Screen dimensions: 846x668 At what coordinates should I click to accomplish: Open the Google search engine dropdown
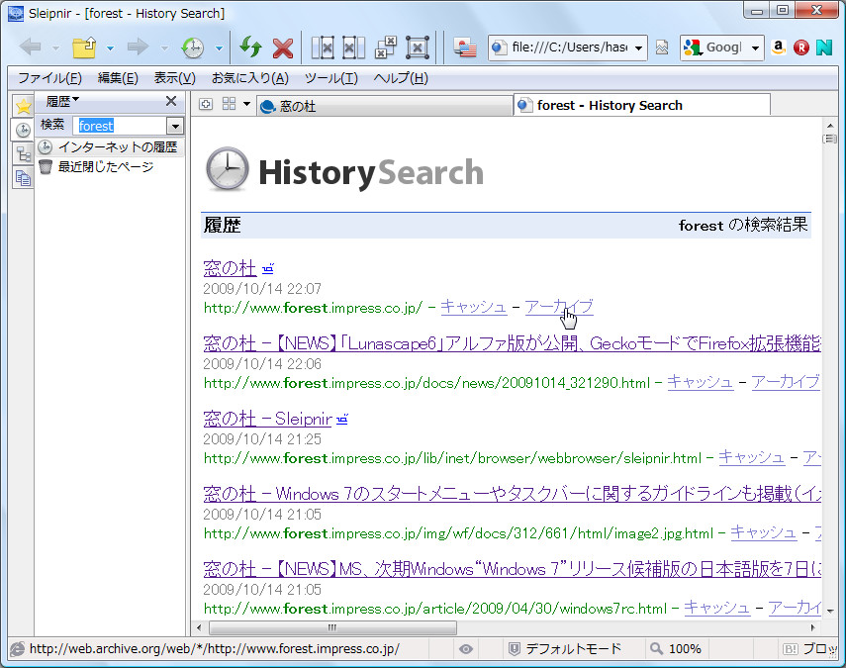click(x=755, y=48)
